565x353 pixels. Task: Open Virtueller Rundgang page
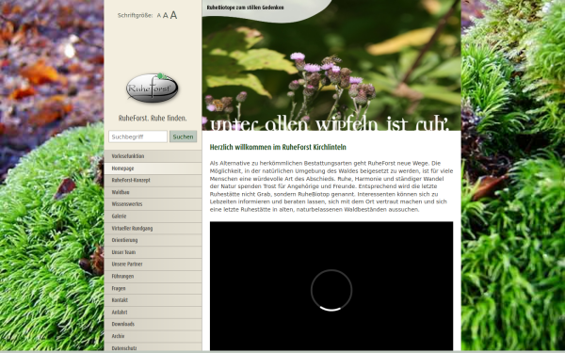pyautogui.click(x=153, y=228)
